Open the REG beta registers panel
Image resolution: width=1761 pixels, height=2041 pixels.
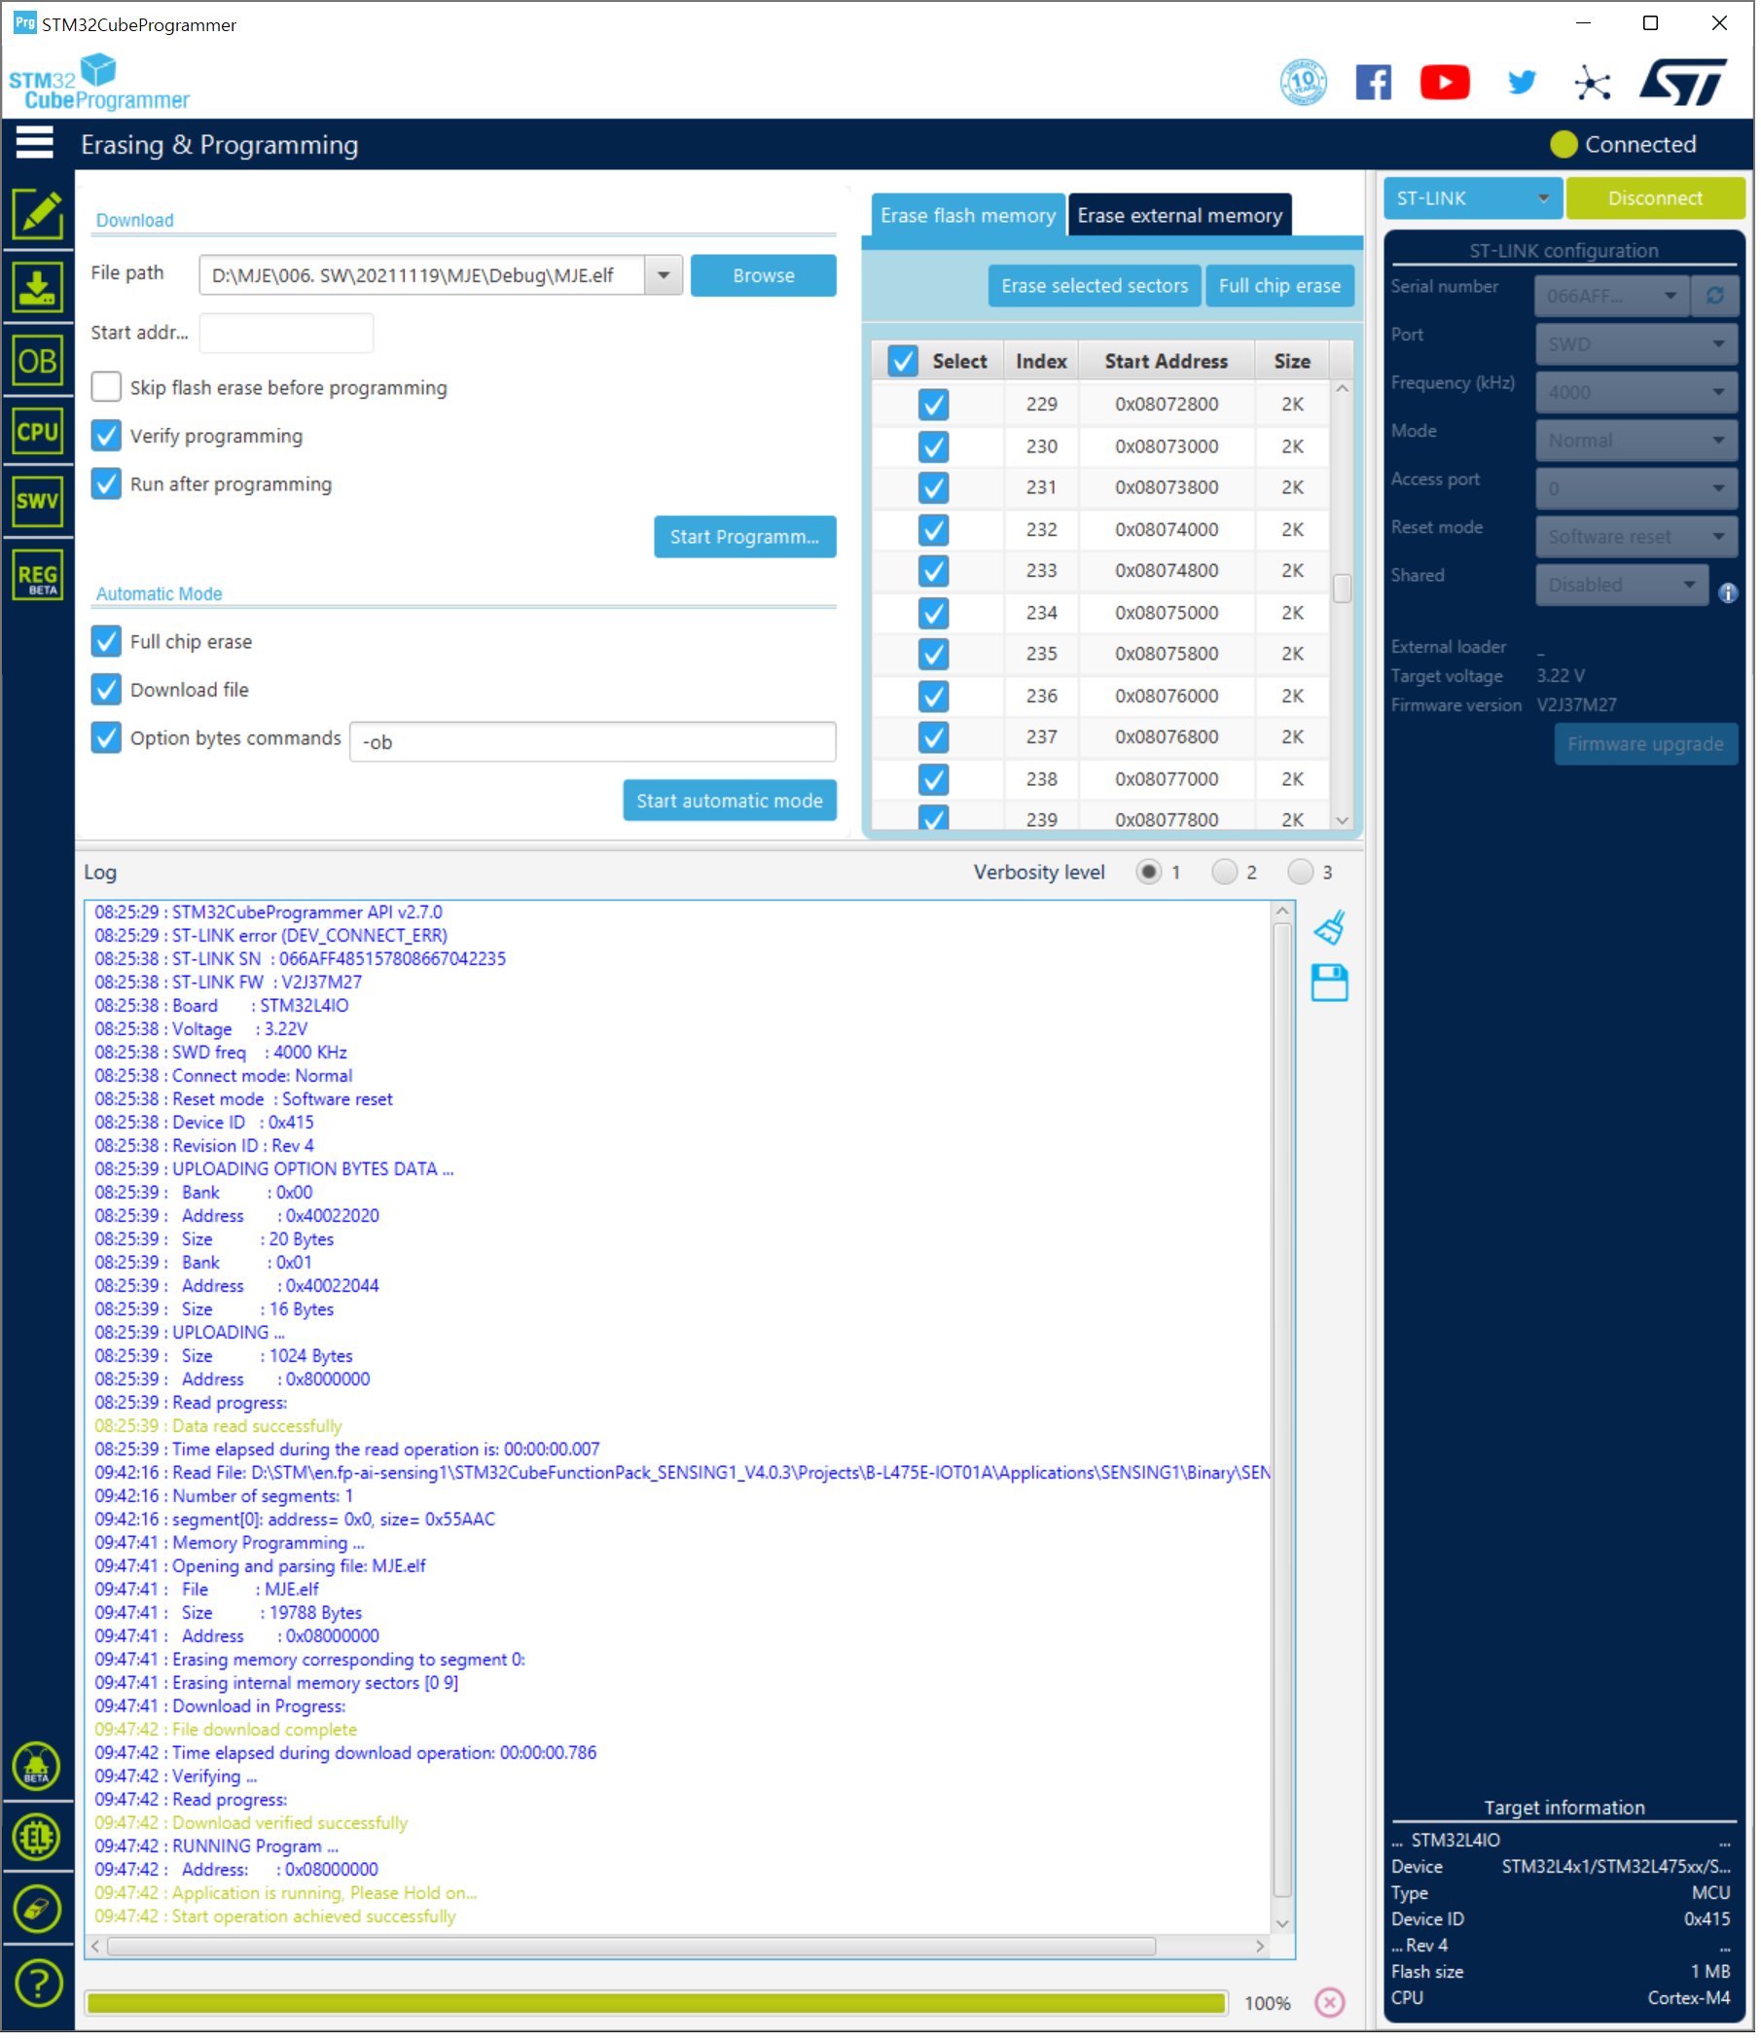click(x=37, y=577)
